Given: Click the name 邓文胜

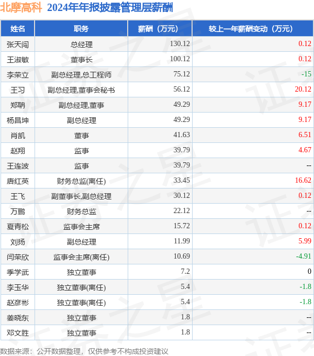Looking at the screenshot, I should coord(18,333).
